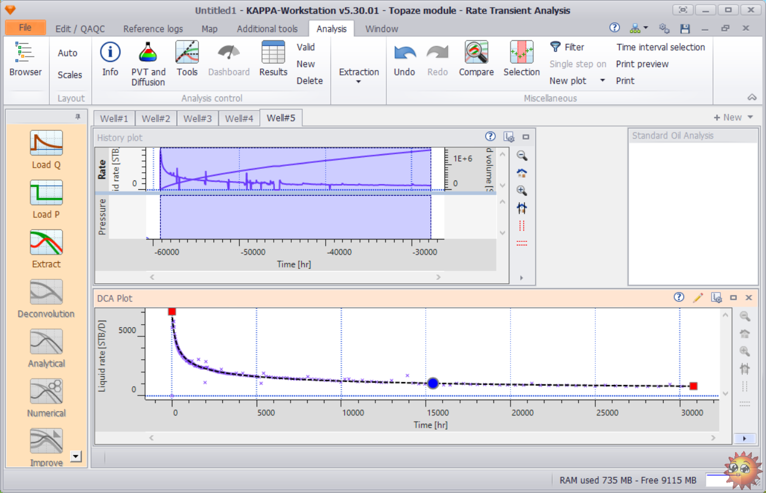Open the Browser panel icon

pyautogui.click(x=25, y=53)
